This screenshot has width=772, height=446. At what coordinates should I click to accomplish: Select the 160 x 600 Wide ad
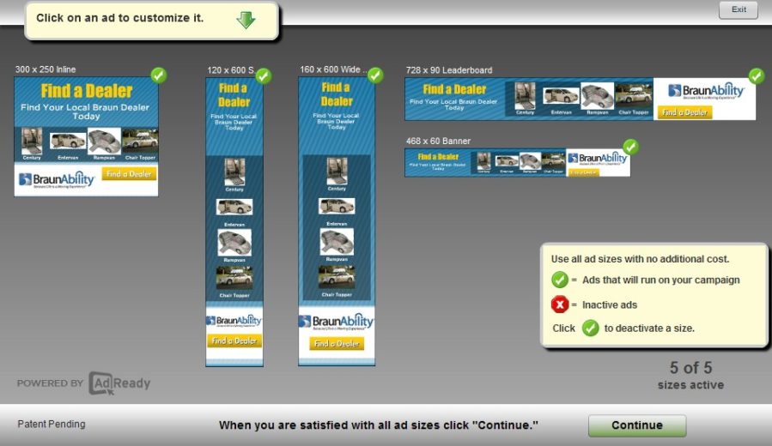click(x=337, y=221)
